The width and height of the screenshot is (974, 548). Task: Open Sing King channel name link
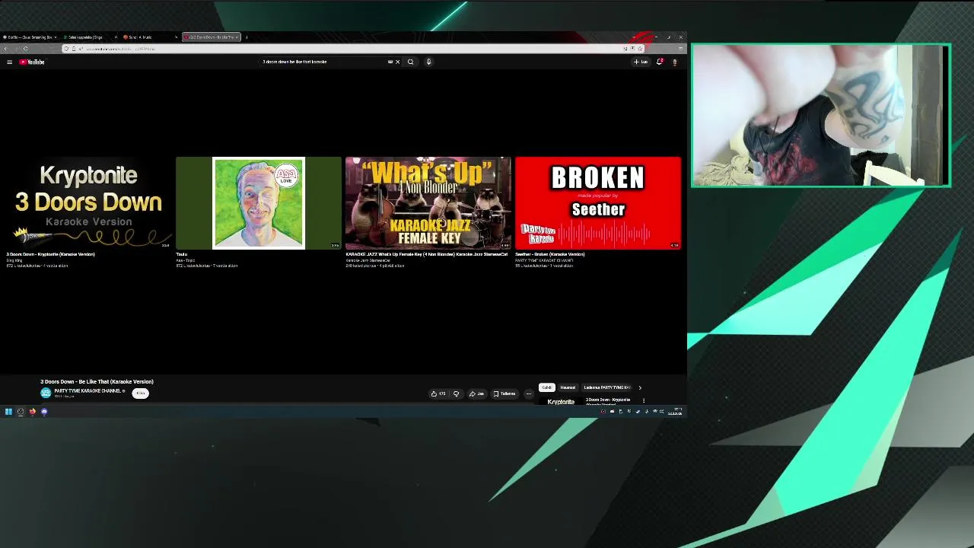point(14,260)
